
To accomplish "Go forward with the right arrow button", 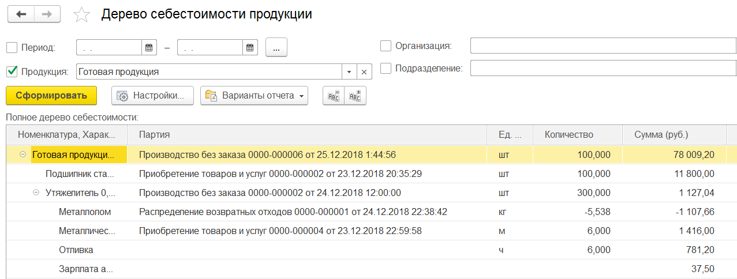I will click(48, 15).
